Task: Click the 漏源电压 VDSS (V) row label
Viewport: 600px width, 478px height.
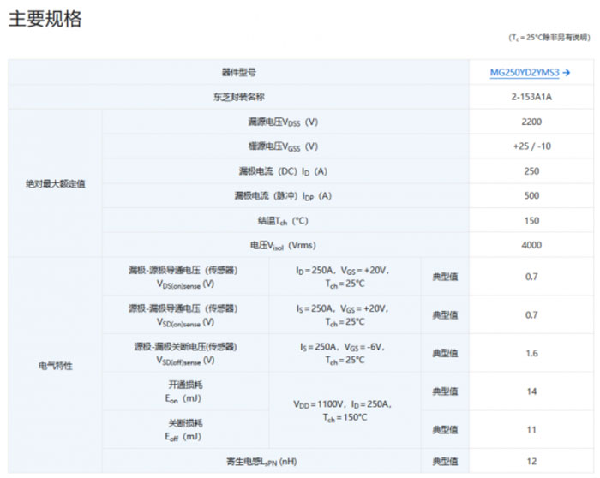Action: pyautogui.click(x=282, y=122)
